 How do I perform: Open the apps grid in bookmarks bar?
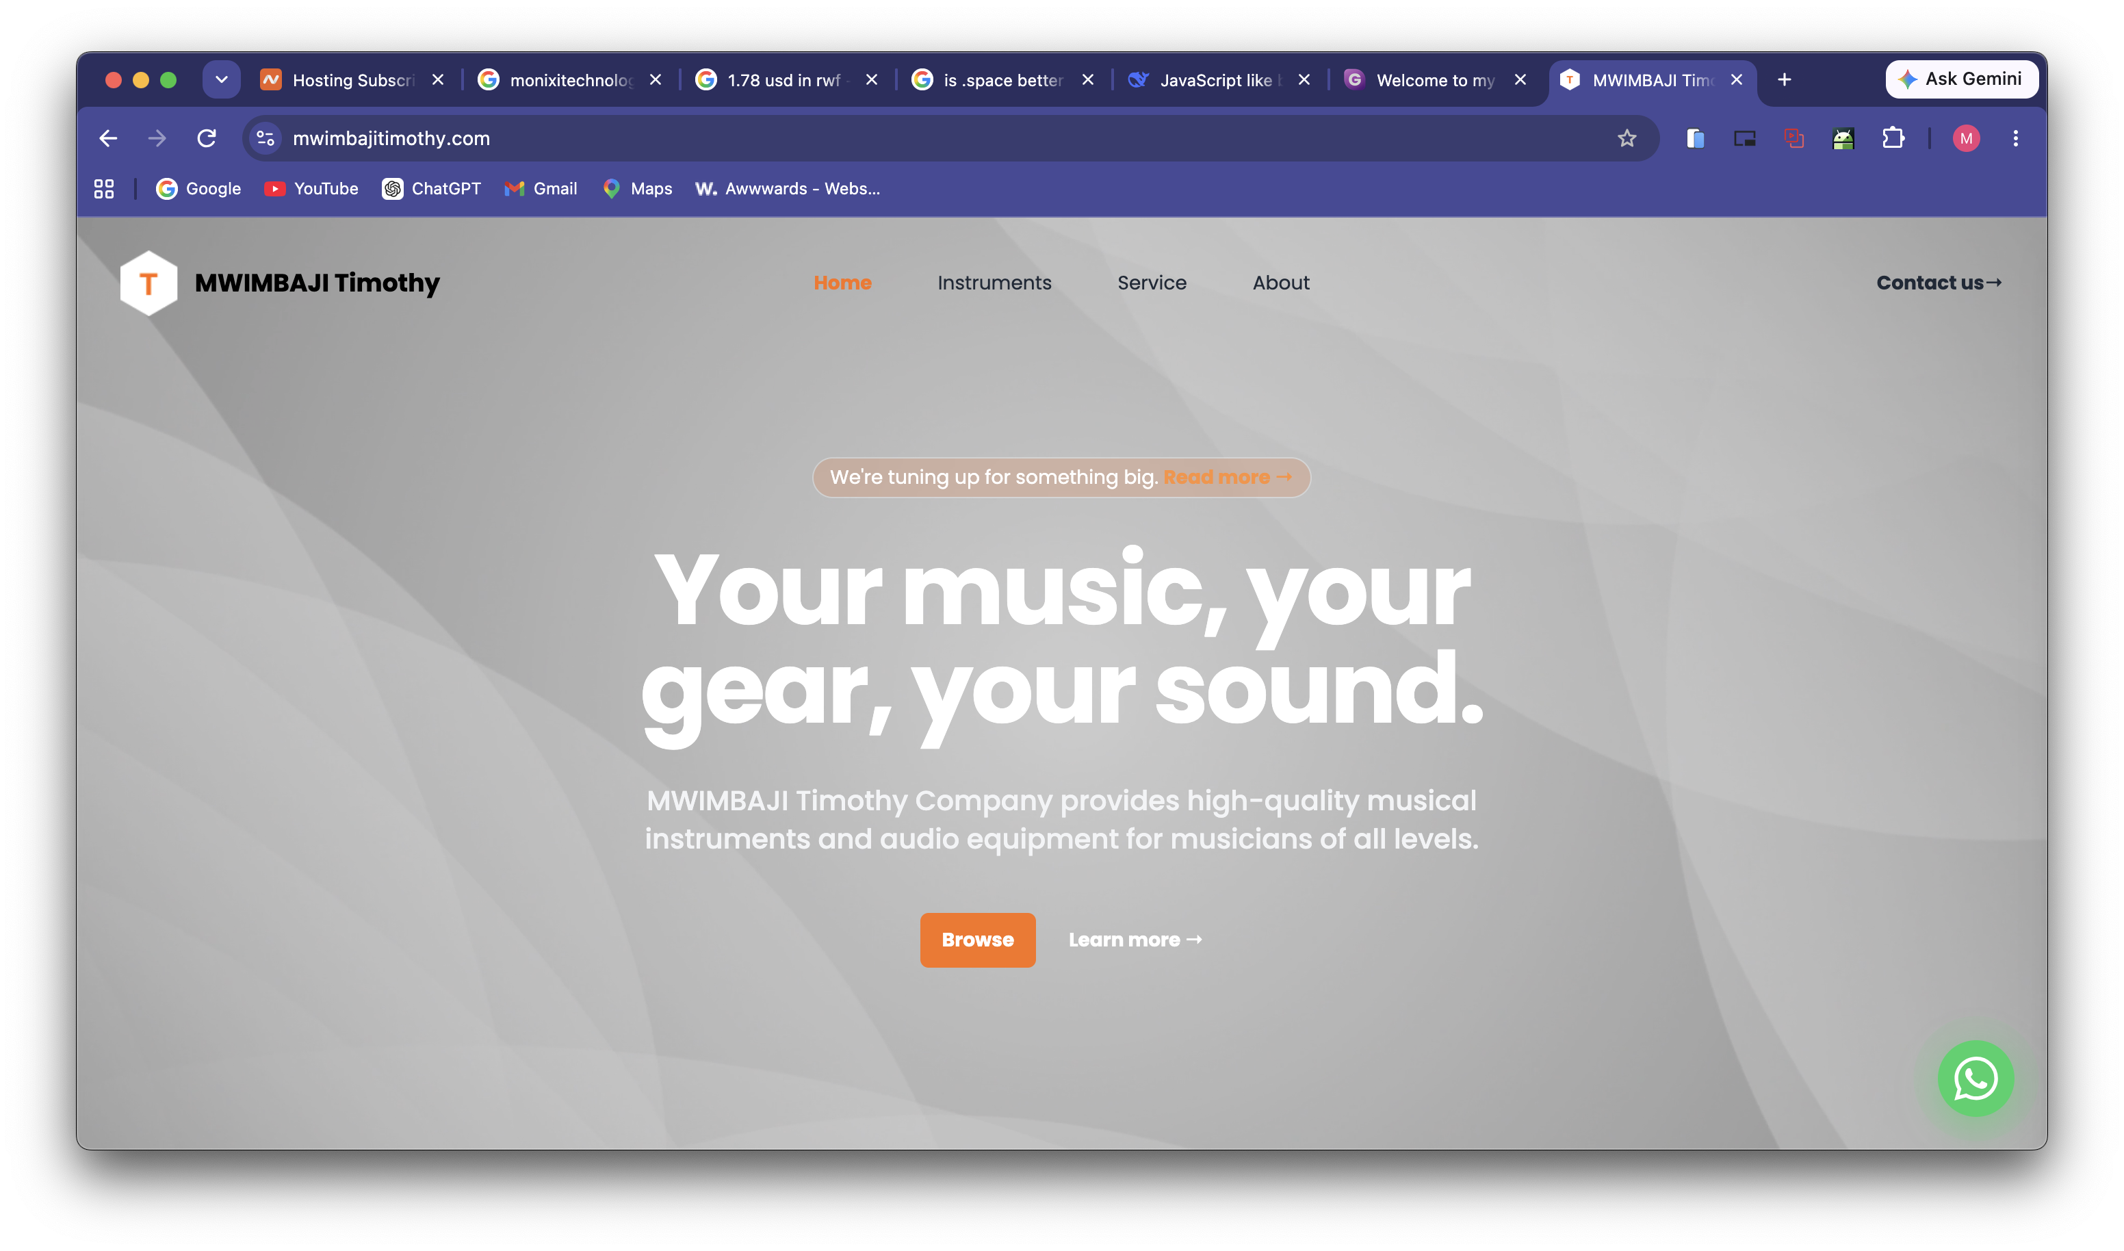(x=104, y=189)
